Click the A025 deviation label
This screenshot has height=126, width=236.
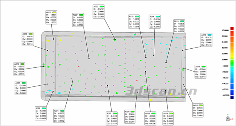[x=131, y=118]
